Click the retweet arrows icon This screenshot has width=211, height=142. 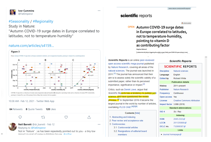tap(43, 117)
